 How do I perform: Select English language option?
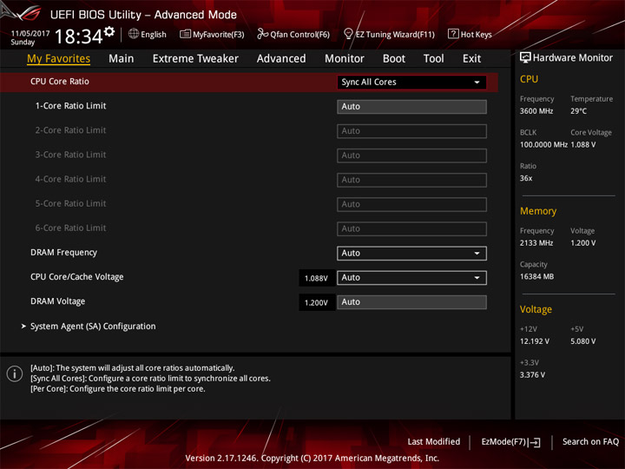tap(154, 35)
